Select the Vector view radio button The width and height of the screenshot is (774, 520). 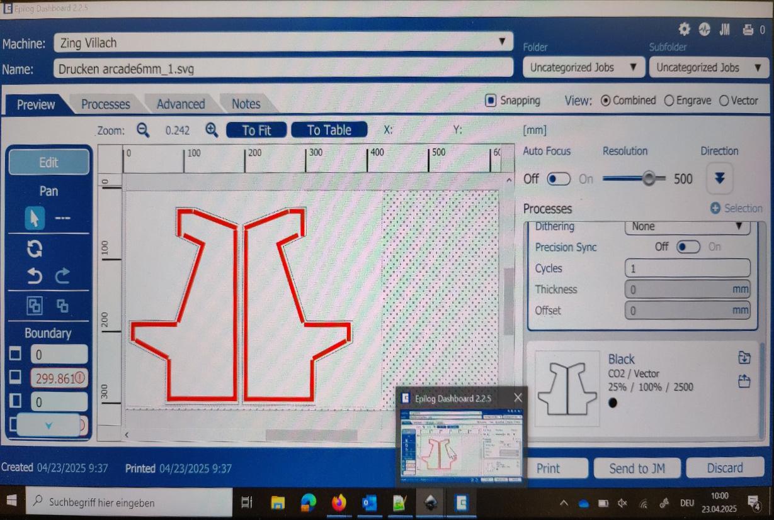click(x=724, y=101)
